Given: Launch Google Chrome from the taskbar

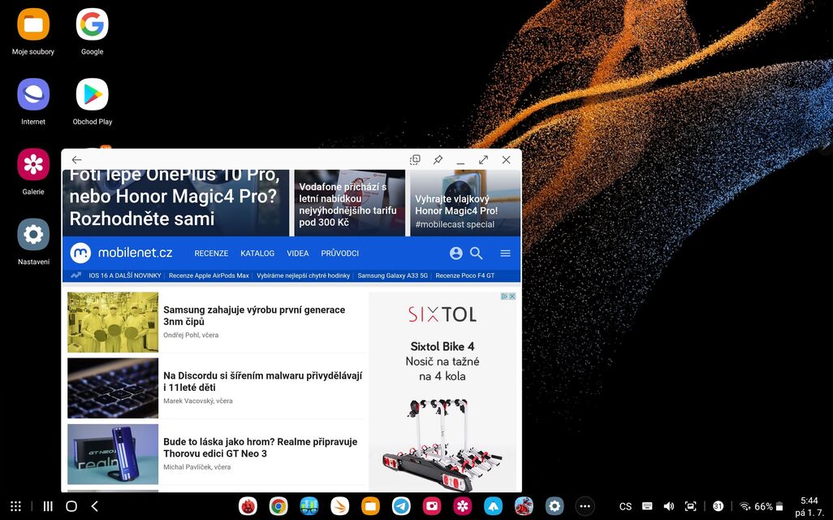Looking at the screenshot, I should [278, 505].
